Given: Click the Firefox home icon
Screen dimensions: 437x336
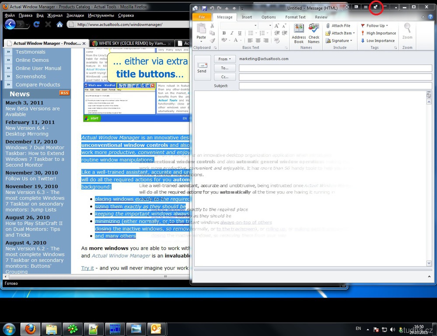Looking at the screenshot, I should 59,24.
